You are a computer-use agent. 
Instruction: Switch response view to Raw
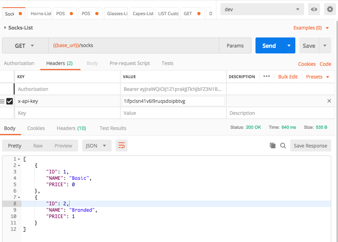click(38, 146)
